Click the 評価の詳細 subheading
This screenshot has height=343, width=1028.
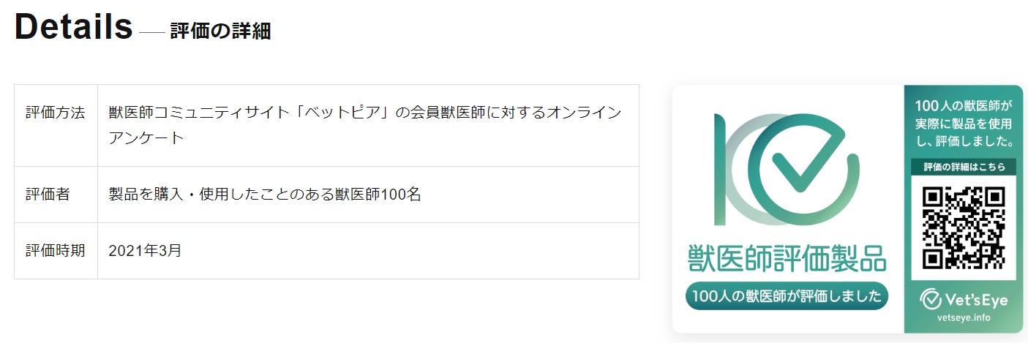(220, 31)
